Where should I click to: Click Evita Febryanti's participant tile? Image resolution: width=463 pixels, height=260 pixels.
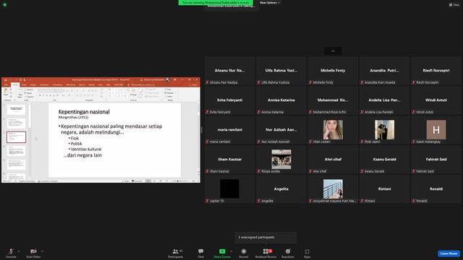tap(229, 100)
